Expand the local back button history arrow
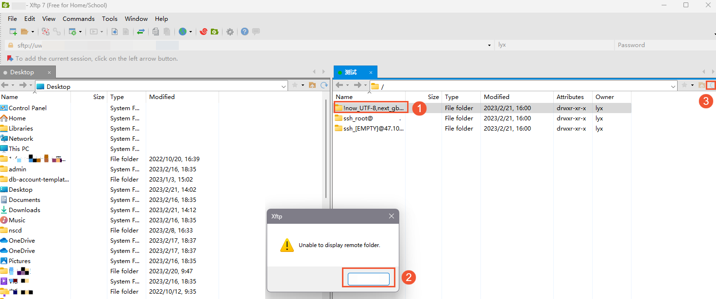716x299 pixels. tap(13, 85)
